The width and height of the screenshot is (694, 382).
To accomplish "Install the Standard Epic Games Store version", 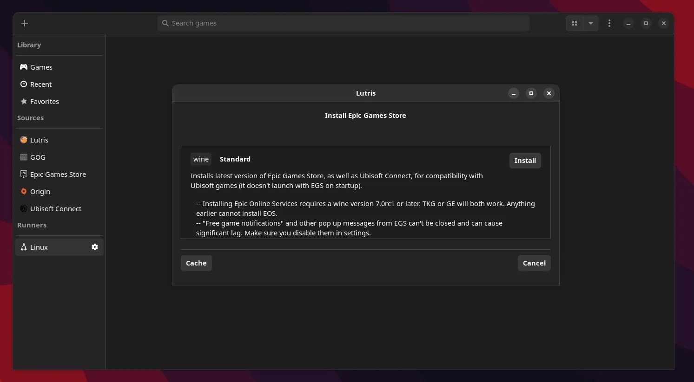I will pyautogui.click(x=525, y=160).
